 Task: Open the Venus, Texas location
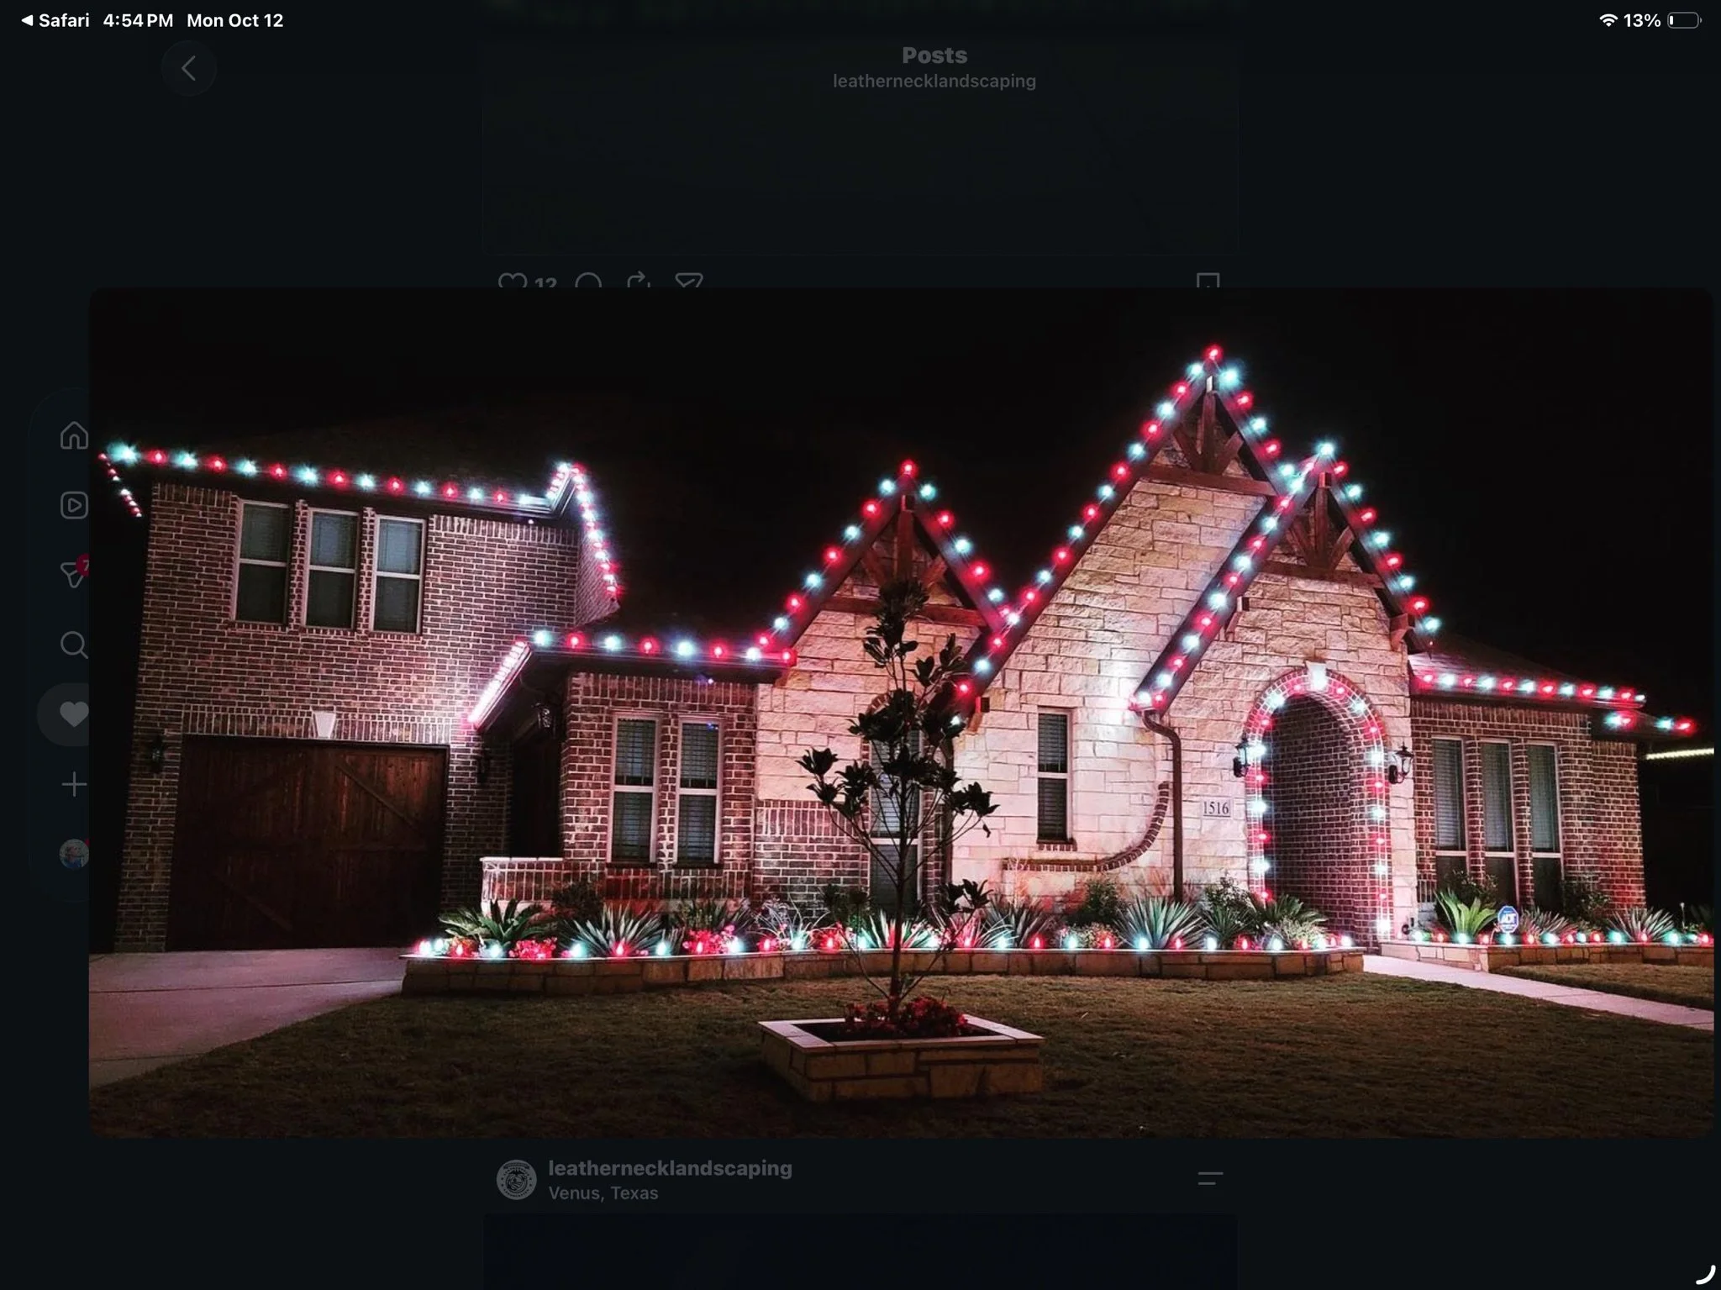(x=603, y=1193)
